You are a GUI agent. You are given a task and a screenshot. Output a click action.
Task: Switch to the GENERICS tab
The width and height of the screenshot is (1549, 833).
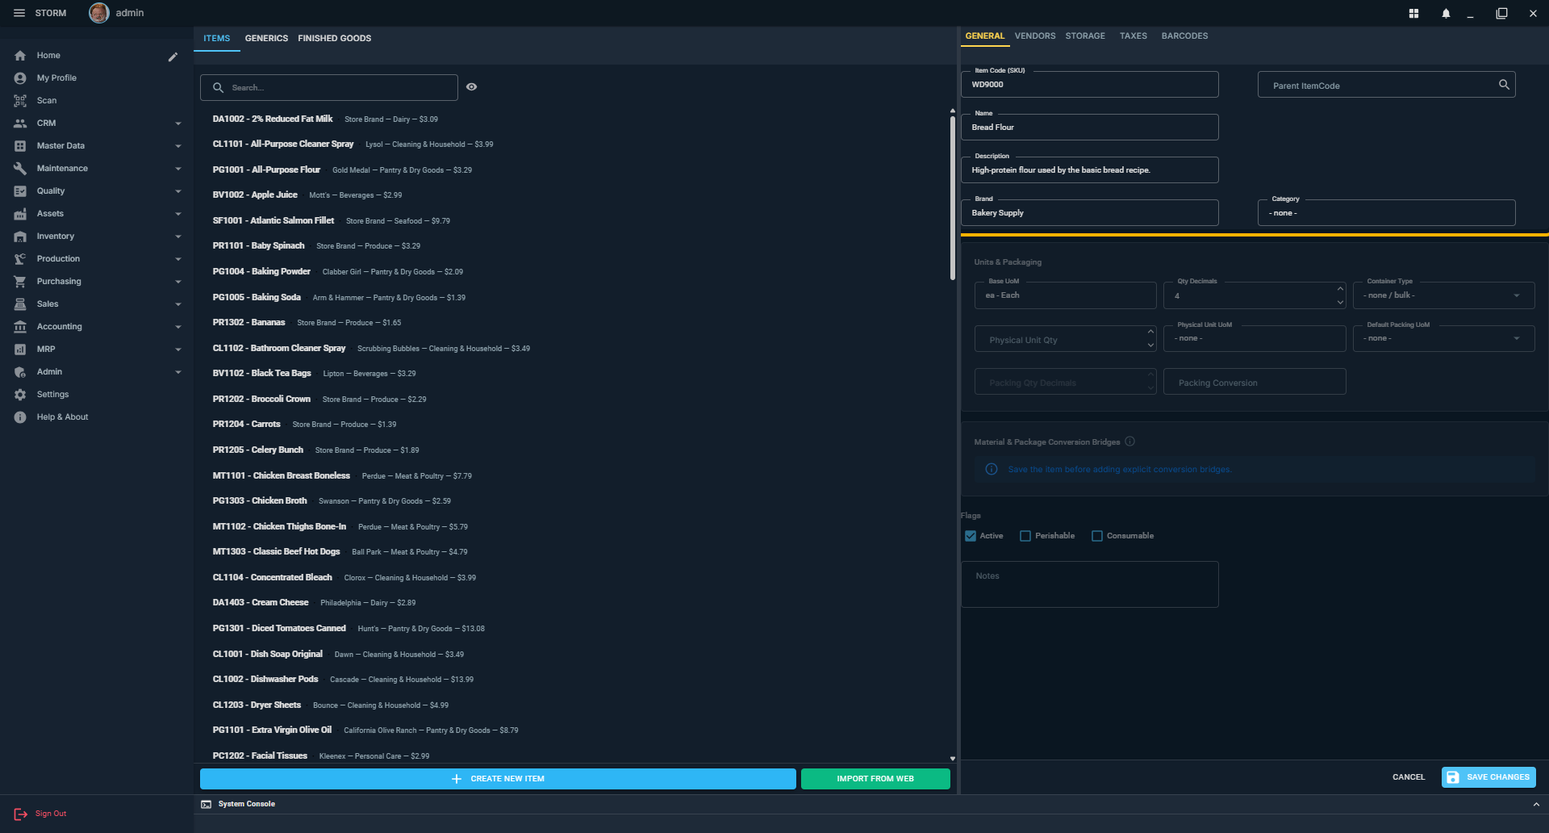click(266, 38)
